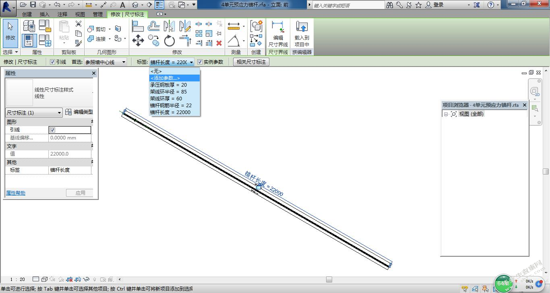The image size is (550, 293).
Task: Select the aligned dimension tool in quick access toolbar
Action: point(103,5)
